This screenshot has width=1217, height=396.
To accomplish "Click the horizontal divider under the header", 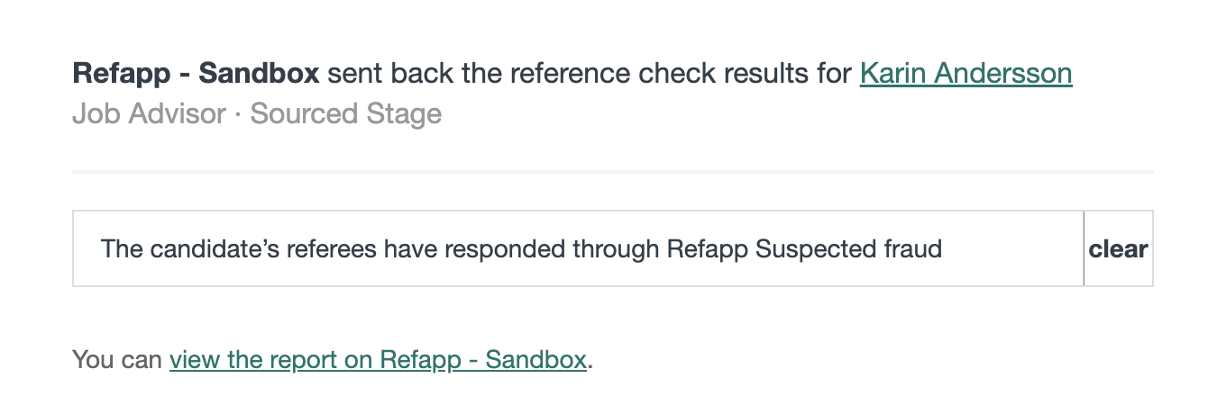I will [613, 171].
